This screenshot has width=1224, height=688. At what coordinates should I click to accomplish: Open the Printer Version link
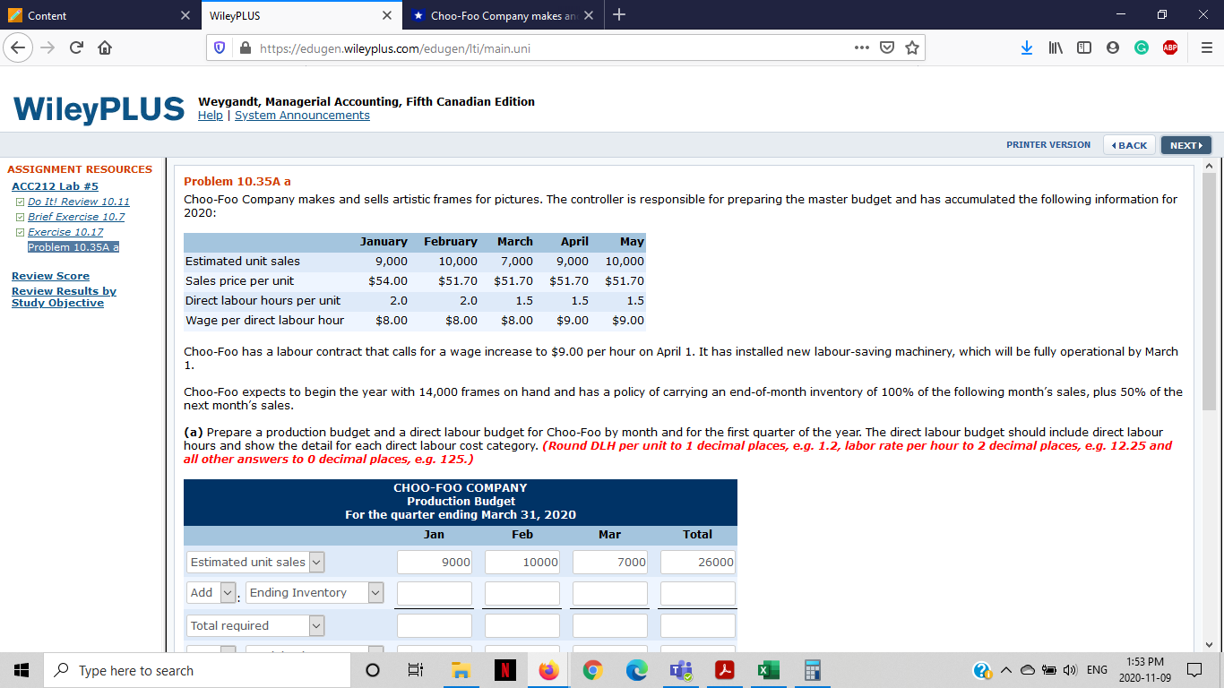pyautogui.click(x=1048, y=145)
